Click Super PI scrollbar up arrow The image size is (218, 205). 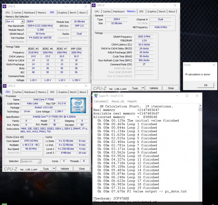click(200, 106)
